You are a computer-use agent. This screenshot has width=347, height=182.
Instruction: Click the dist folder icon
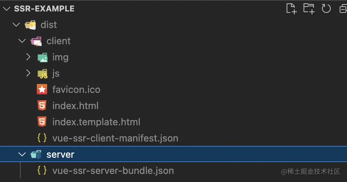tap(31, 25)
